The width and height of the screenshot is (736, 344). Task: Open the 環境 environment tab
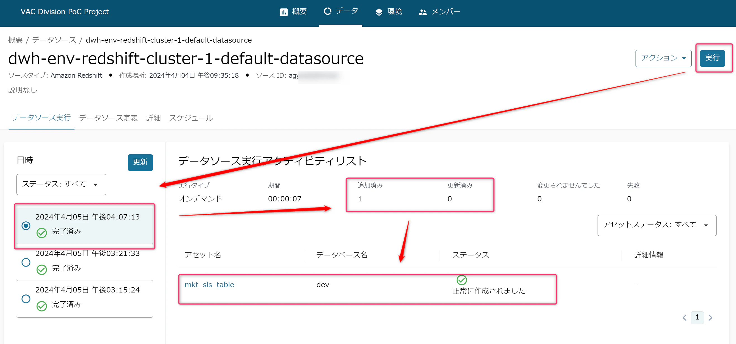tap(389, 12)
